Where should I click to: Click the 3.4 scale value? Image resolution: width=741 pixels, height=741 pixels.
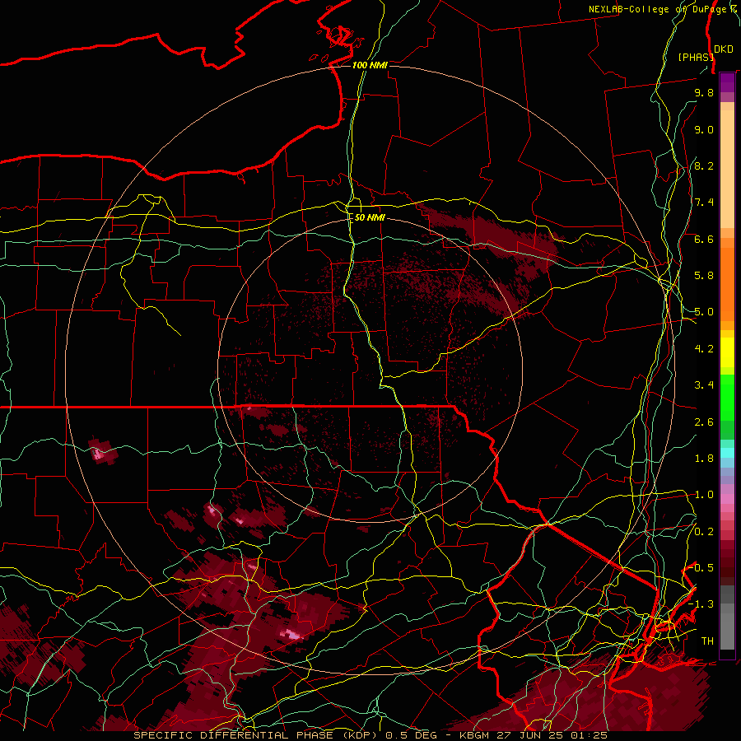click(x=704, y=385)
